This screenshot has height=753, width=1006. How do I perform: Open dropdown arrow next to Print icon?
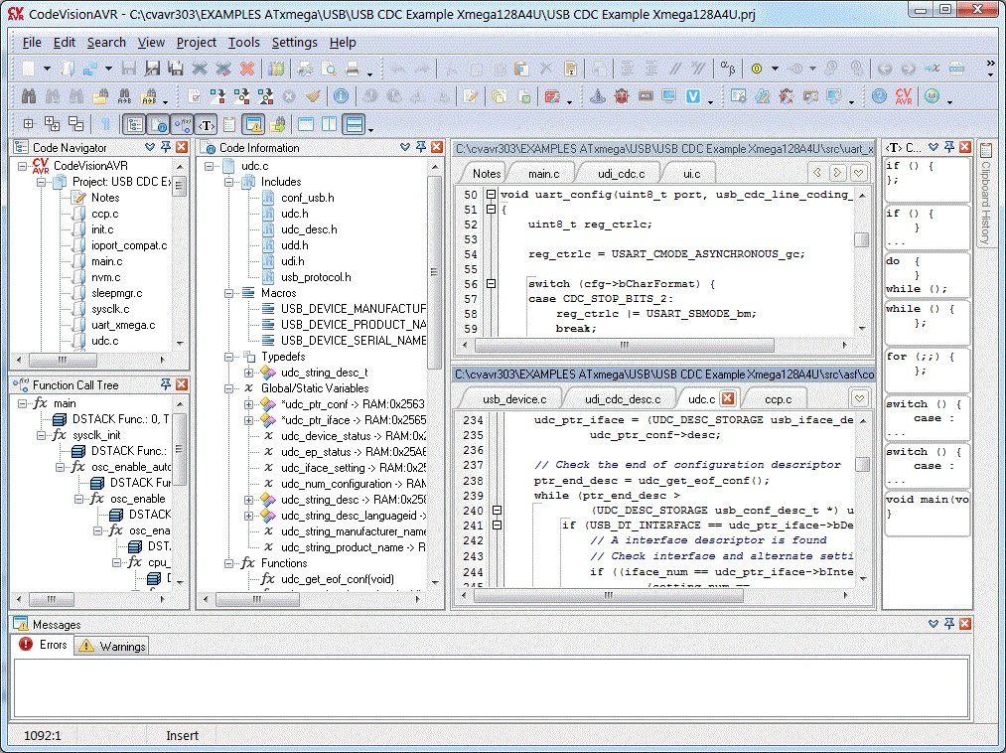370,74
